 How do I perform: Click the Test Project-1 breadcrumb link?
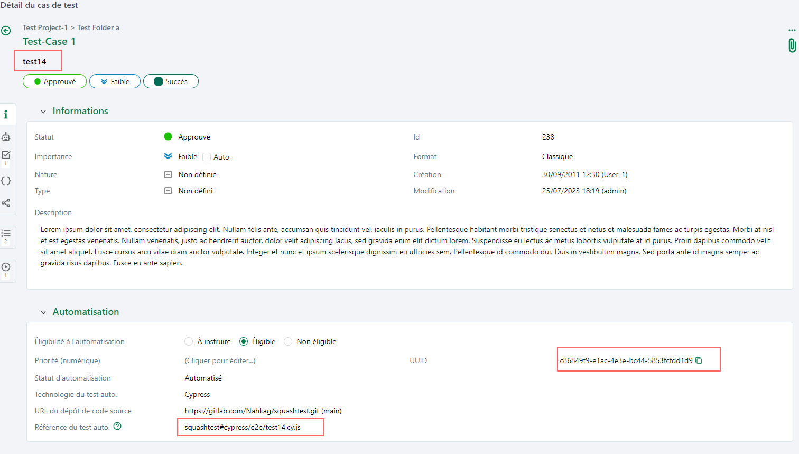45,27
